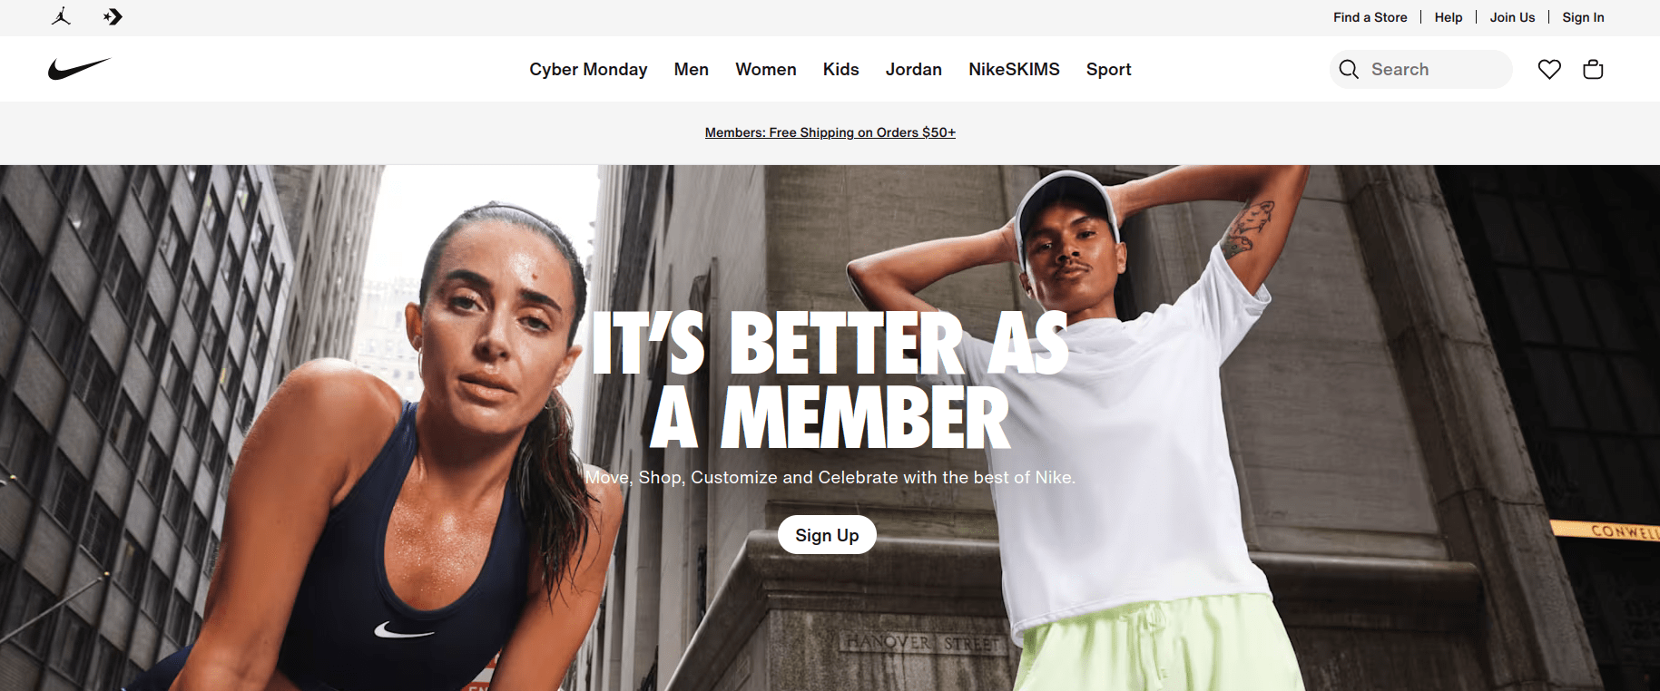Go home via the Nike swoosh logo
Image resolution: width=1660 pixels, height=691 pixels.
(x=80, y=69)
